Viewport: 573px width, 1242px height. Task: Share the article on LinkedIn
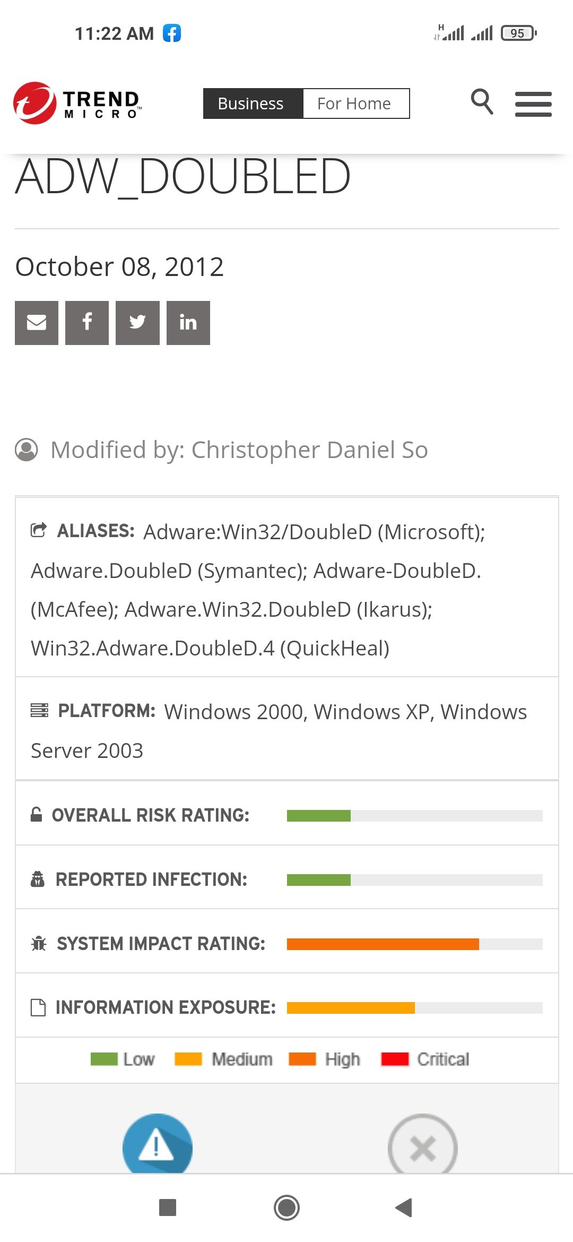coord(188,323)
